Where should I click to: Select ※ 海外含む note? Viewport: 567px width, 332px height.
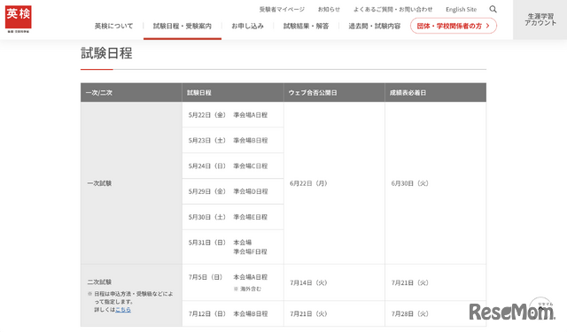247,289
